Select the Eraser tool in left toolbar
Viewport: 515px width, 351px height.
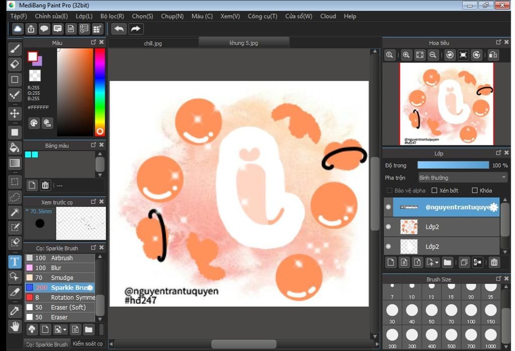pyautogui.click(x=15, y=64)
